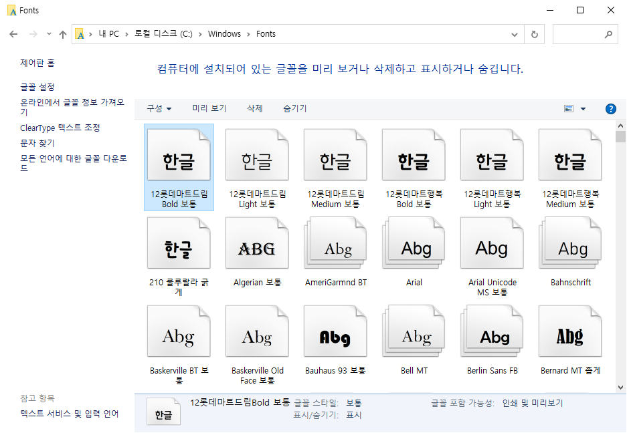Click 삭제 to delete the font
This screenshot has width=627, height=433.
pyautogui.click(x=255, y=108)
